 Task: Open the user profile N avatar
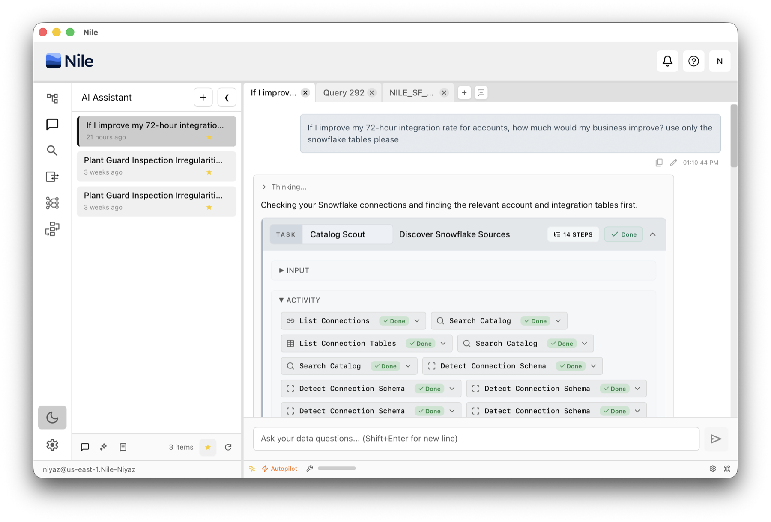pos(720,61)
